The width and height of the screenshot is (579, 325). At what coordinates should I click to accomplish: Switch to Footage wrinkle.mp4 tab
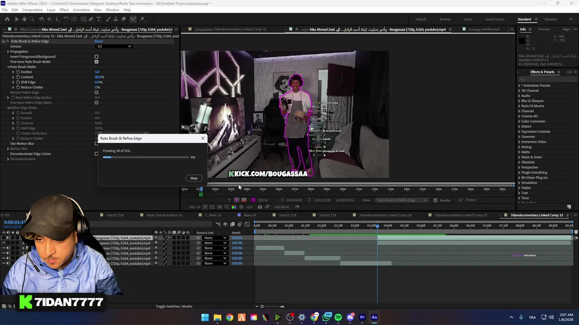coord(484,29)
